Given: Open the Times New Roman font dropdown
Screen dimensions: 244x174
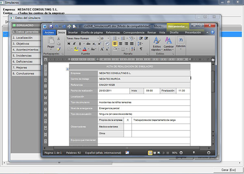Looking at the screenshot, I should coord(98,38).
